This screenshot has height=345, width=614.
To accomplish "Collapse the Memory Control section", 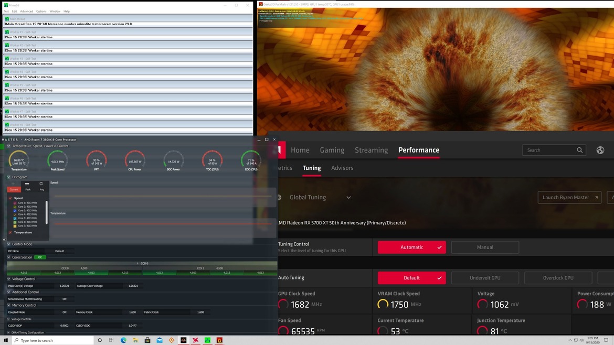I will tap(8, 305).
